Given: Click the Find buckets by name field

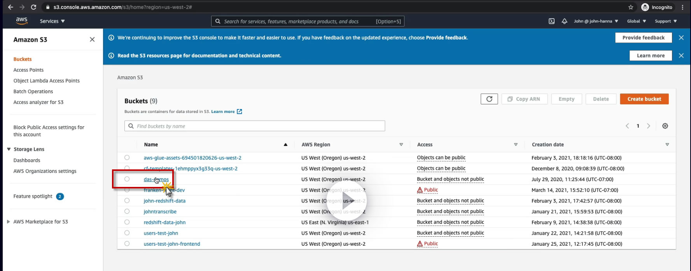Looking at the screenshot, I should [255, 126].
